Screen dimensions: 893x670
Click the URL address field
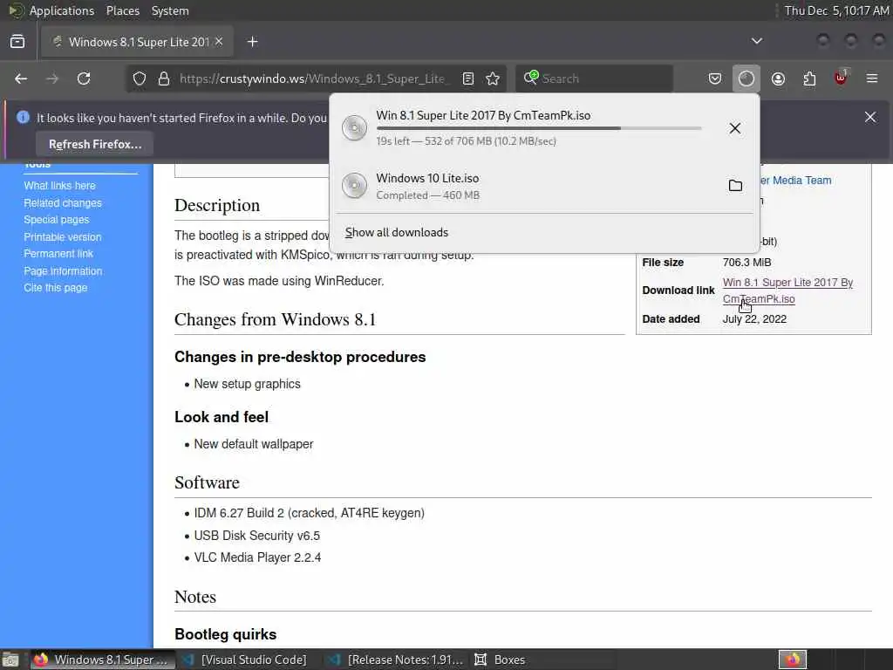click(x=314, y=79)
